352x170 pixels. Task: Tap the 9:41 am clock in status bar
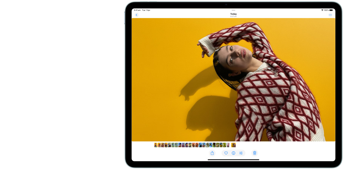point(137,10)
